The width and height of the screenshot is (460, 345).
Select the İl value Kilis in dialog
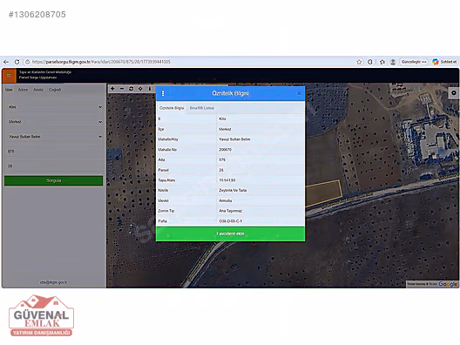point(222,118)
